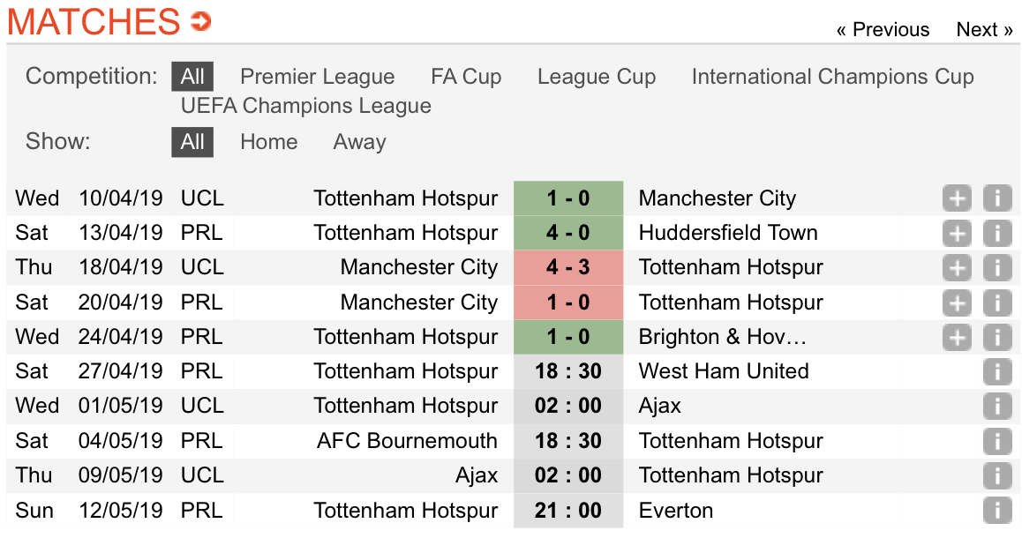Show only Away matches
Image resolution: width=1022 pixels, height=538 pixels.
tap(360, 142)
